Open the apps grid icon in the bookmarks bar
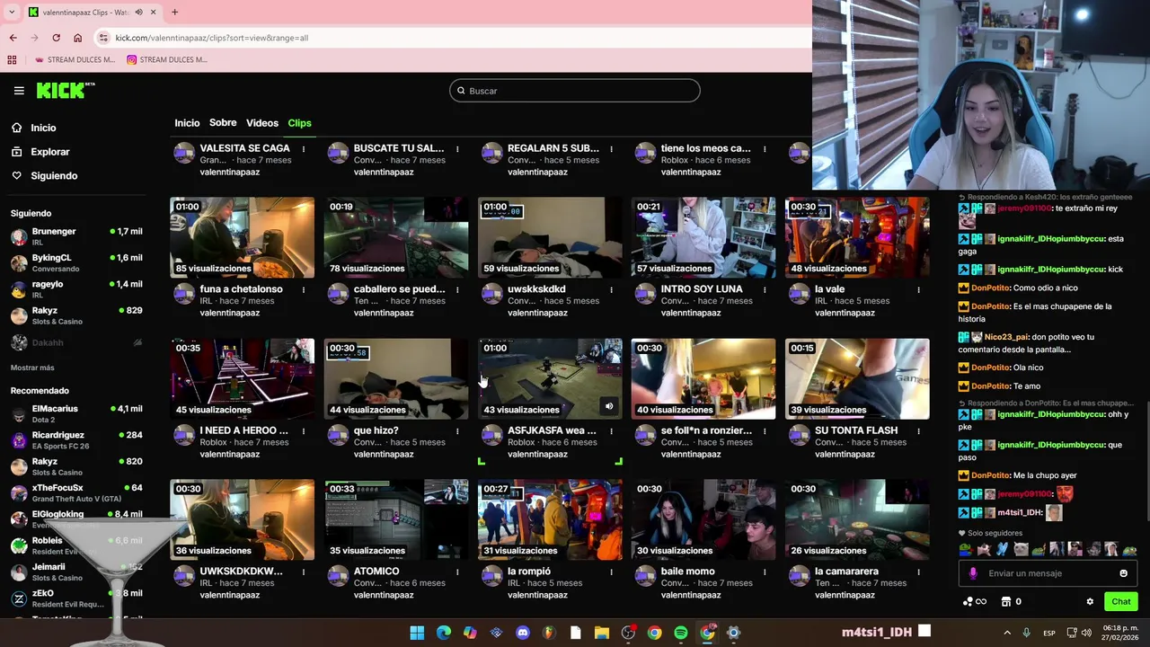This screenshot has height=647, width=1150. pos(12,59)
